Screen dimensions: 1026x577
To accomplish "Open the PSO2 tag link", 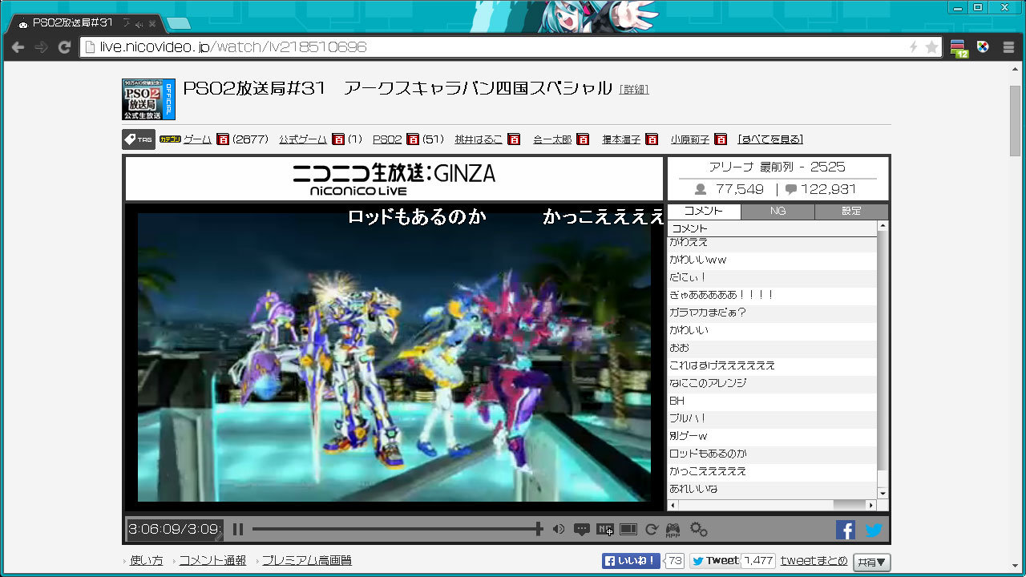I will tap(387, 139).
